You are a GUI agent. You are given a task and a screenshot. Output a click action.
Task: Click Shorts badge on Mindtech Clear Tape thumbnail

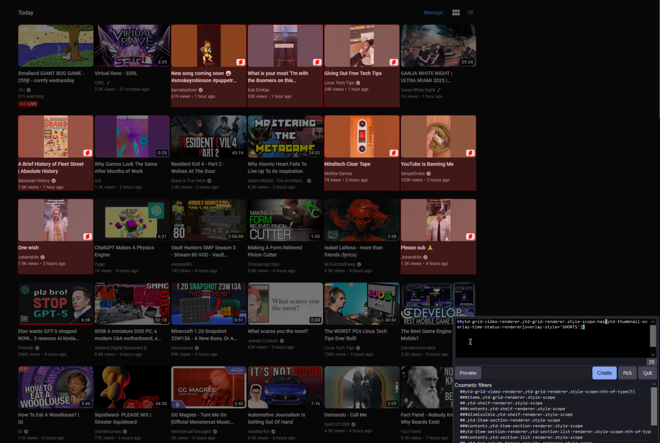[393, 153]
